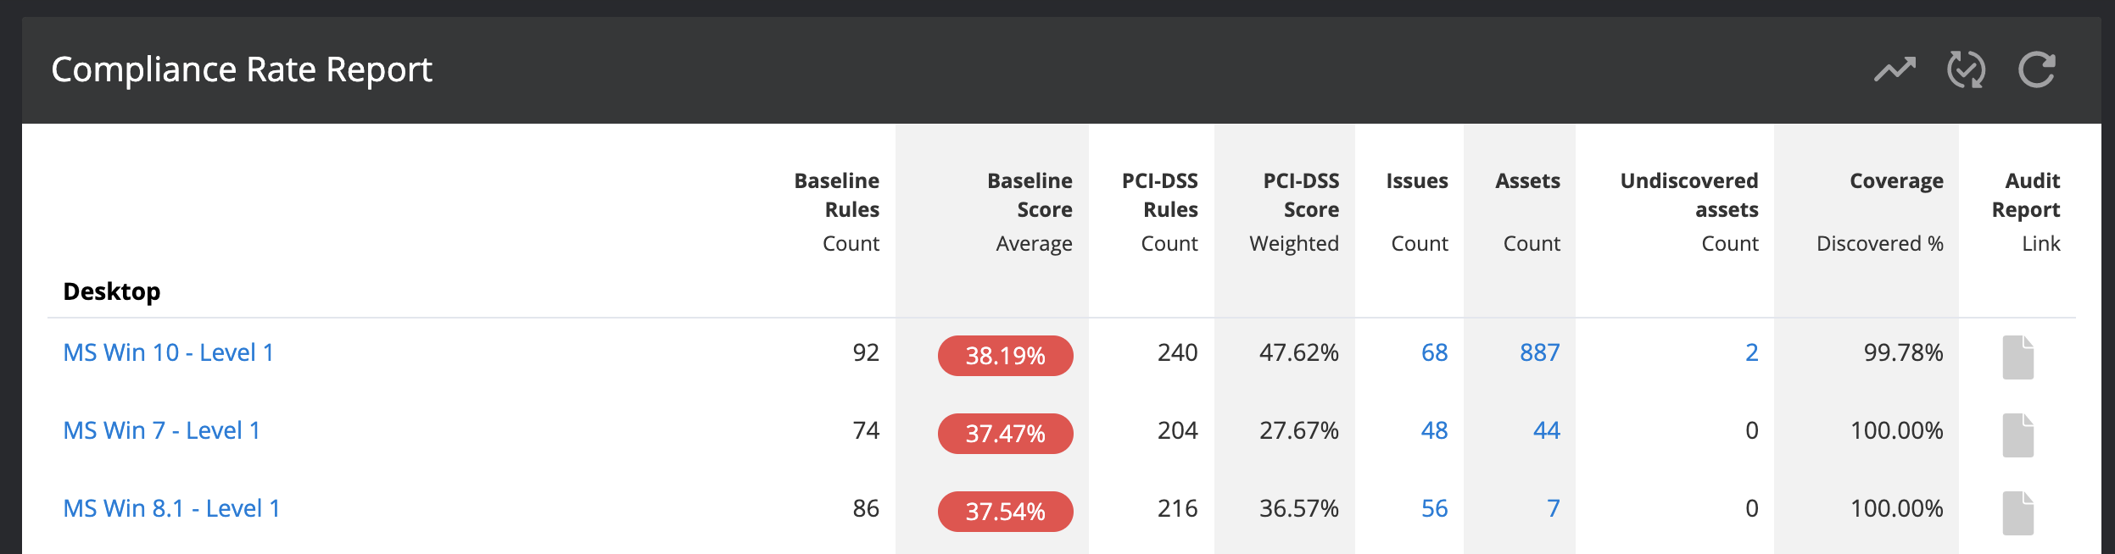Click the circular checkmark sync icon
2115x554 pixels.
click(x=1966, y=69)
